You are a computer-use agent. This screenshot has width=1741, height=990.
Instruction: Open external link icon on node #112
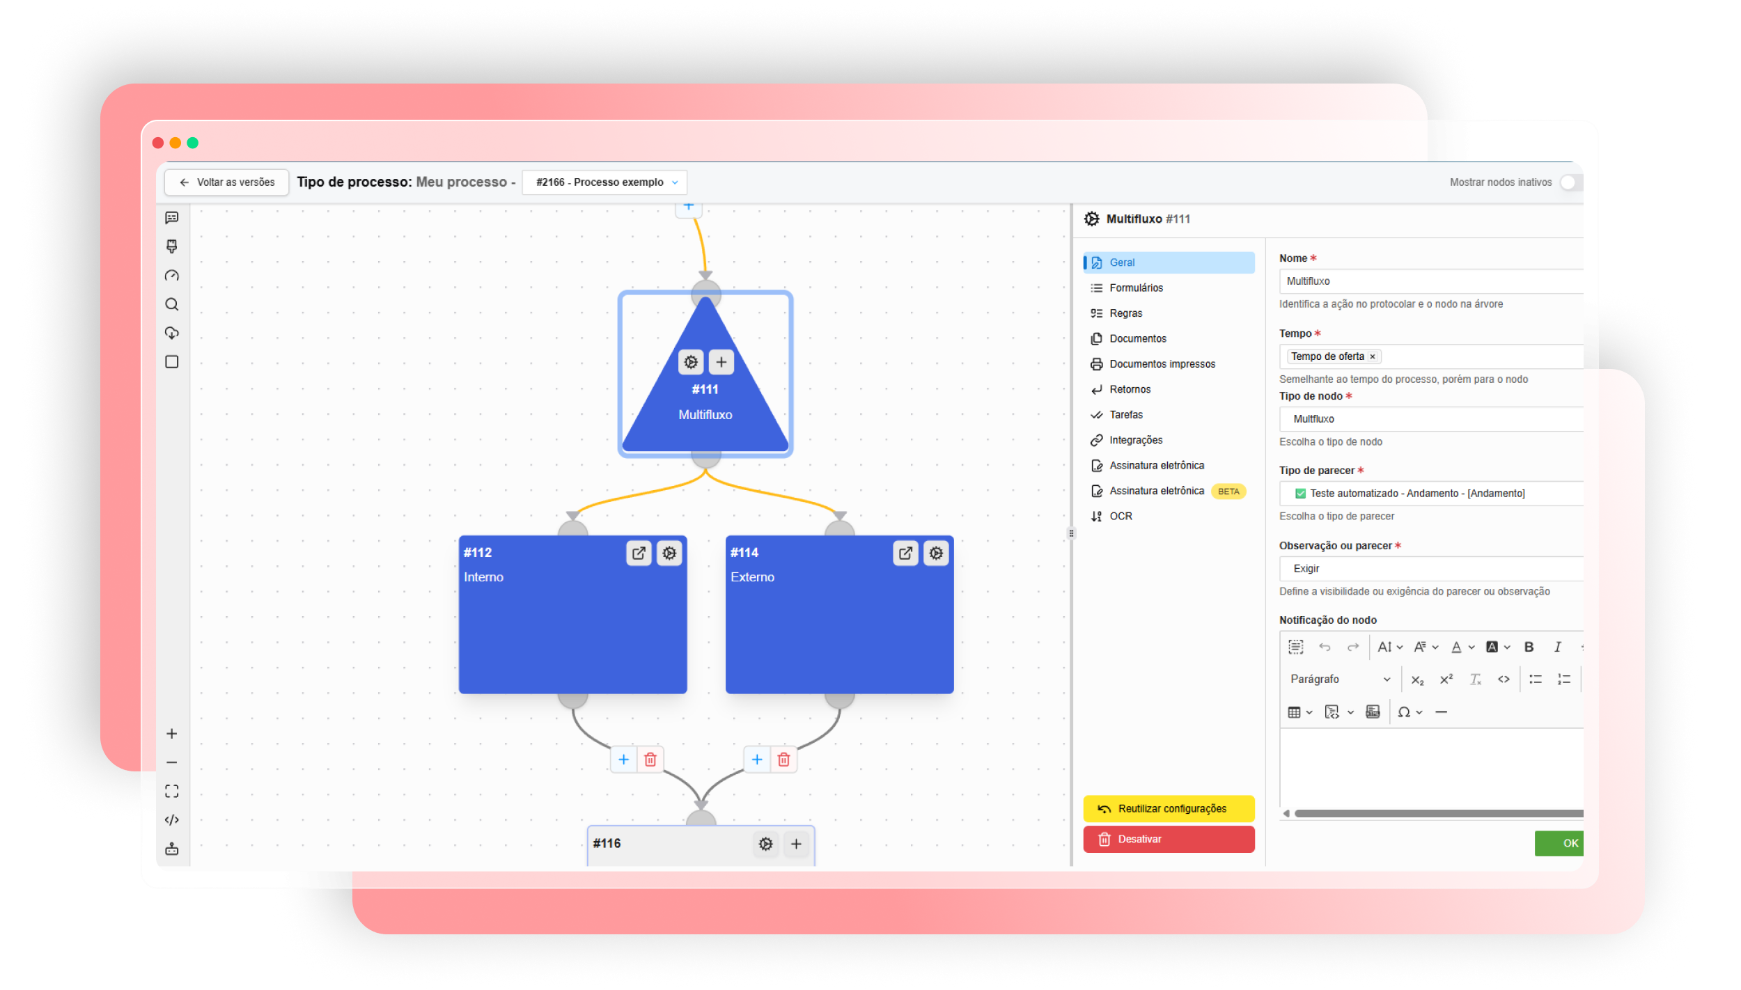point(638,553)
